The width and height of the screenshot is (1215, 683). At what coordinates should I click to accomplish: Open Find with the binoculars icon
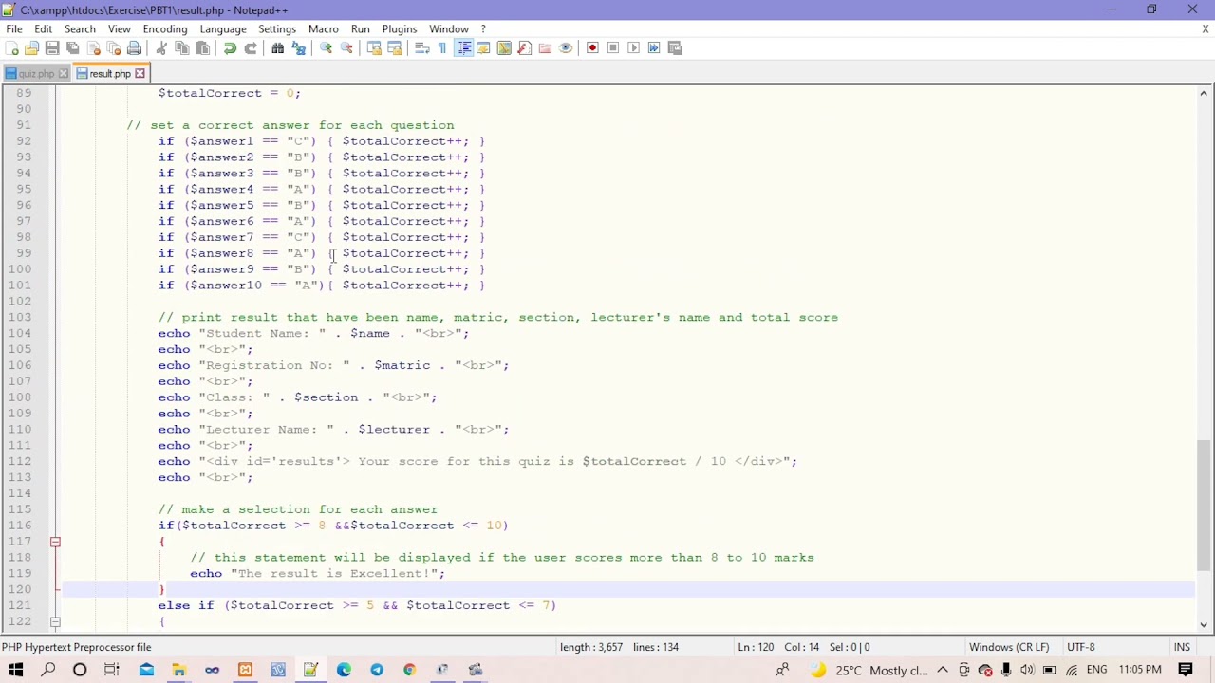click(277, 48)
